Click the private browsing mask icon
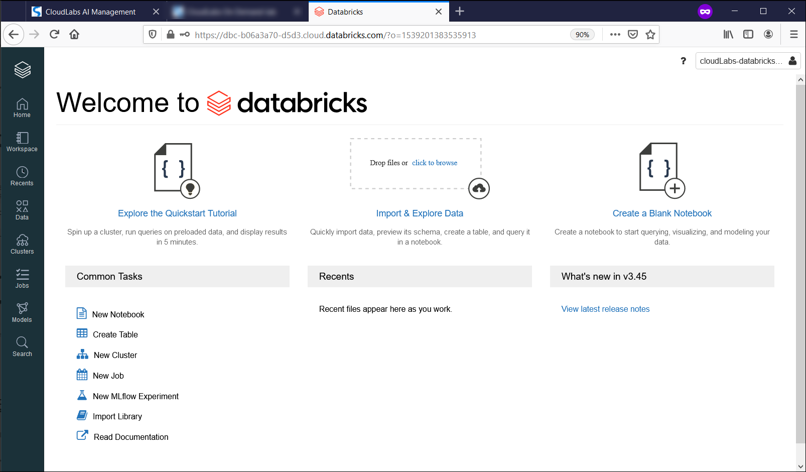806x472 pixels. point(705,12)
